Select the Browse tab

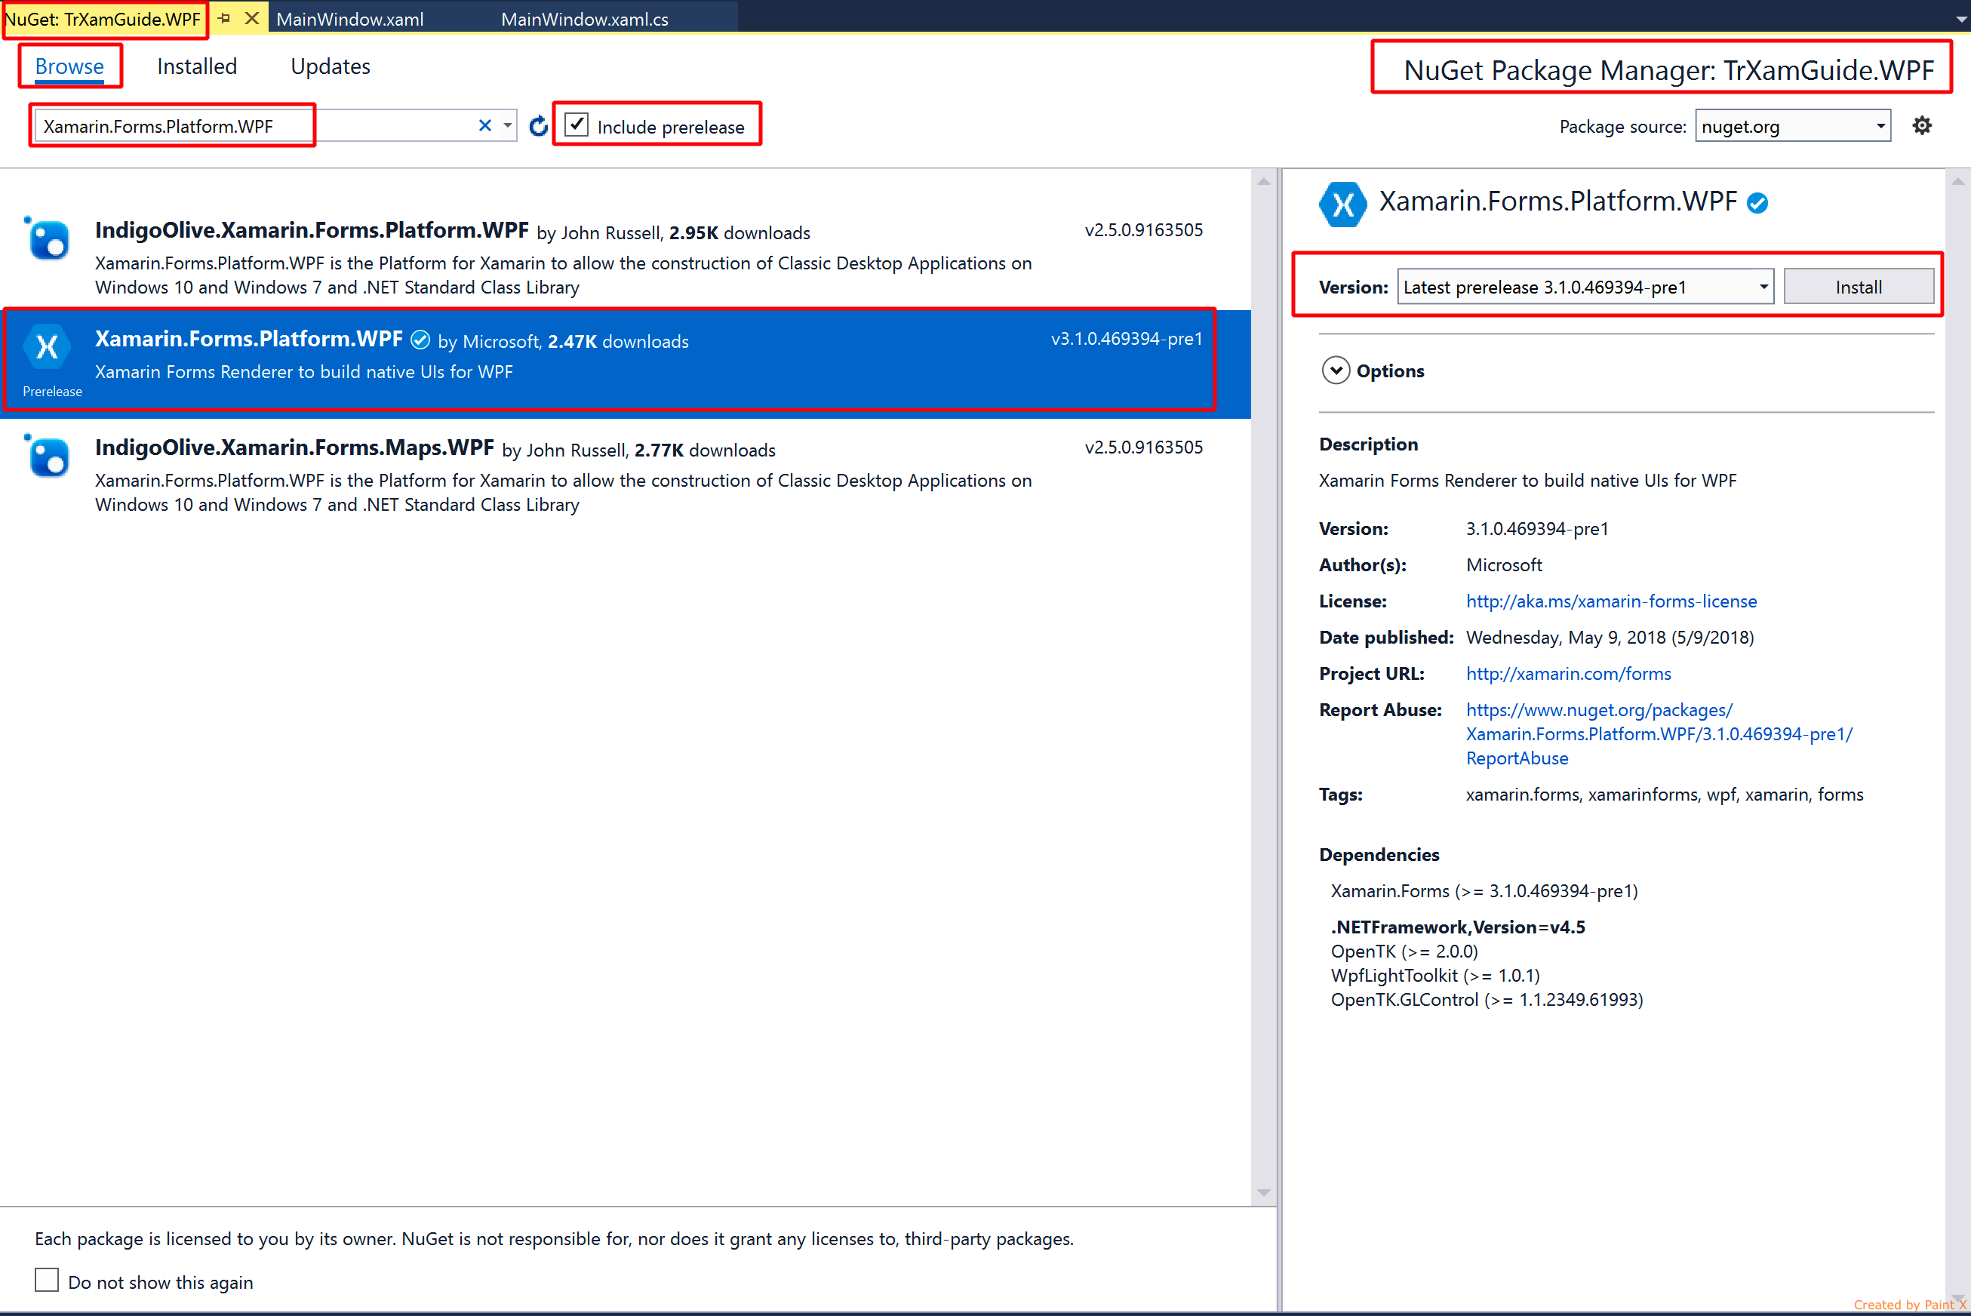point(69,66)
